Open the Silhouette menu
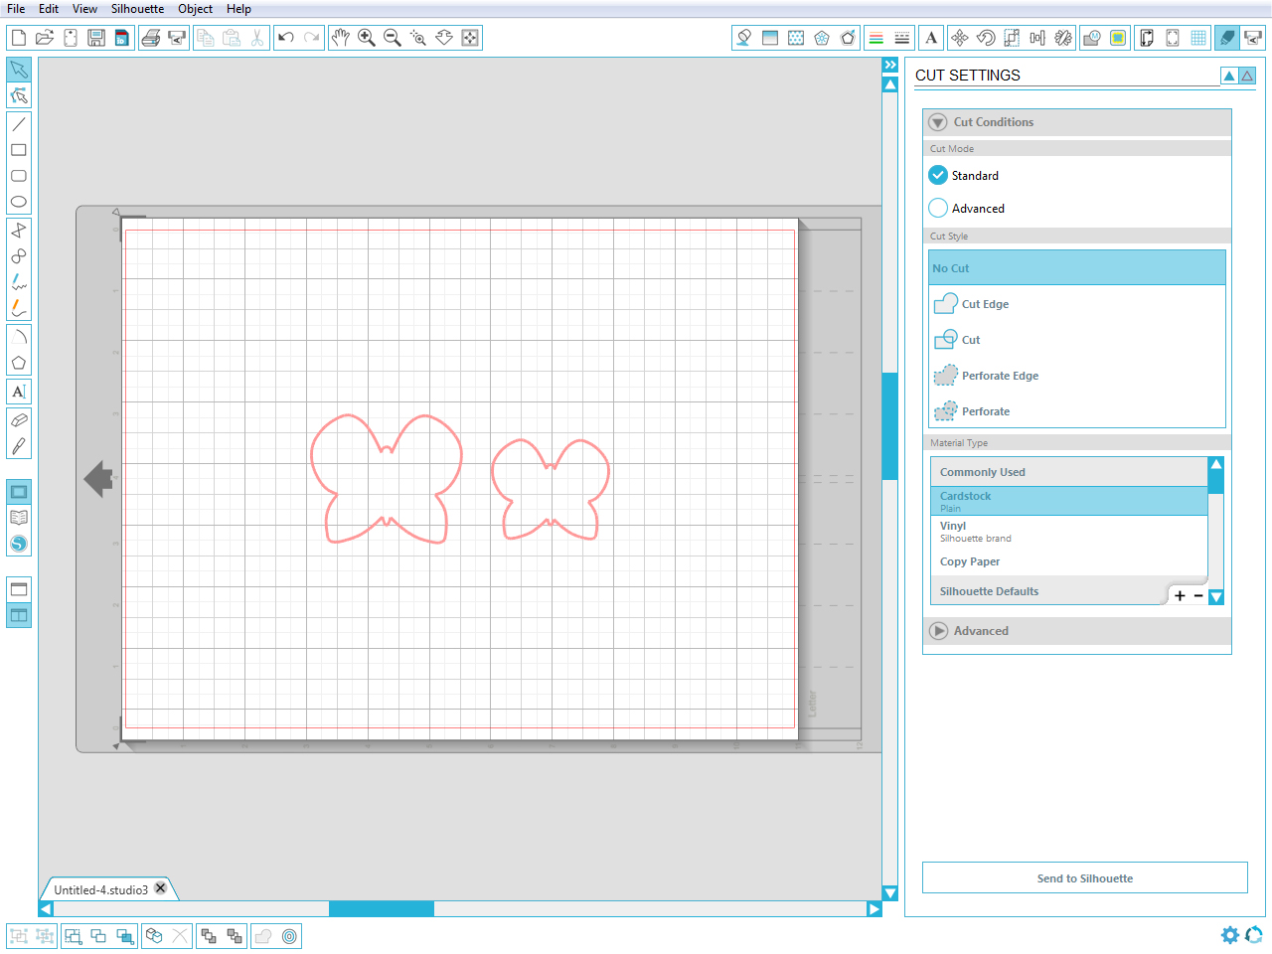 click(137, 9)
